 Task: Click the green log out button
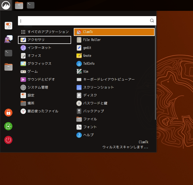click(8, 126)
